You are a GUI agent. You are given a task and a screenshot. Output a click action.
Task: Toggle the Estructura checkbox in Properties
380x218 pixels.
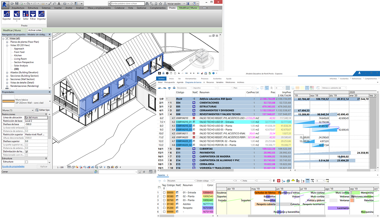[x=27, y=162]
